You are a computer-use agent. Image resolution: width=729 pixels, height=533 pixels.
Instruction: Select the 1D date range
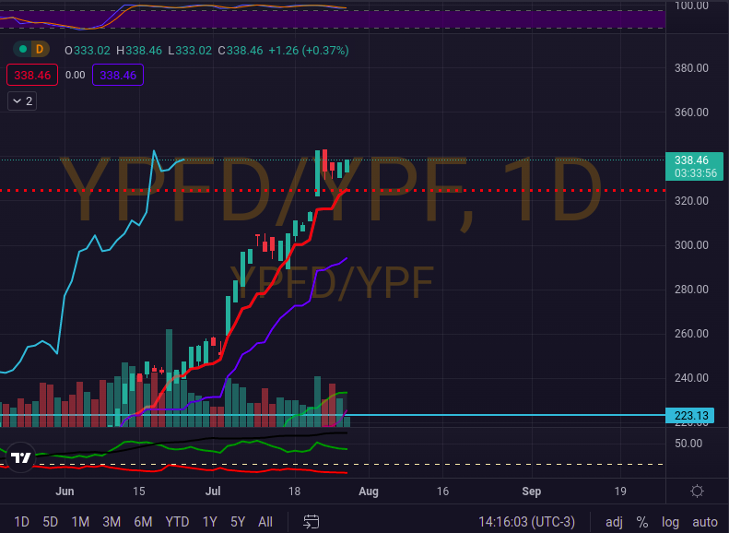(x=21, y=522)
